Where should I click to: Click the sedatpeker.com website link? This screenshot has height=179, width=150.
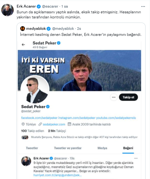point(54,124)
